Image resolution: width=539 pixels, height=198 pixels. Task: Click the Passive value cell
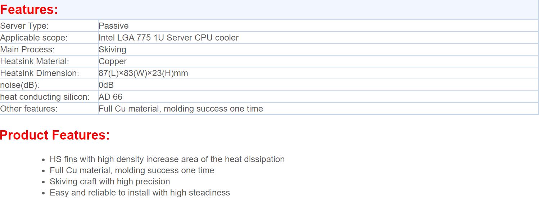tap(318, 26)
